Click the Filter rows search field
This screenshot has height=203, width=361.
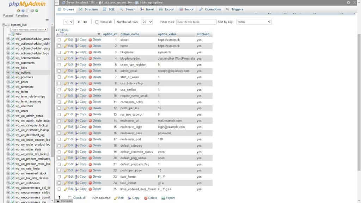point(196,22)
